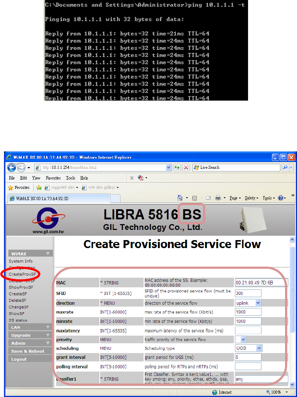
Task: Click into the Live Search box
Action: [236, 167]
